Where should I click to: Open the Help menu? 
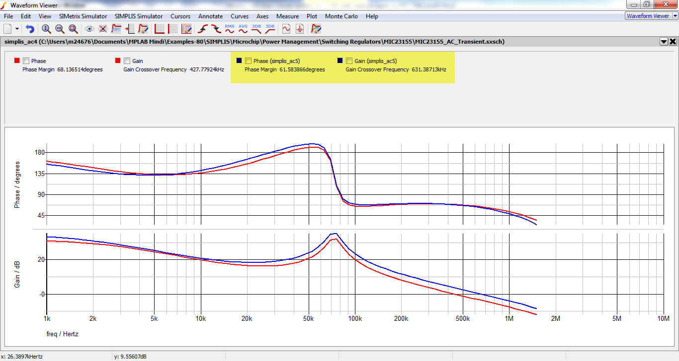pos(372,16)
